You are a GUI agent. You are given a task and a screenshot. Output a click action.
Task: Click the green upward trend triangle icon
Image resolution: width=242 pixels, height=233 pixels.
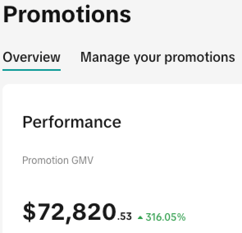pyautogui.click(x=140, y=217)
